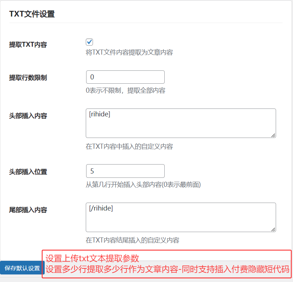Screen dimensions: 293x282
Task: Click the 提取行数限制 input field
Action: 125,77
